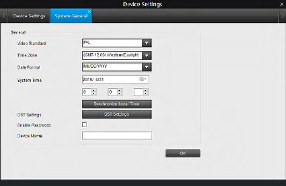
Task: Increase the hour spinner value
Action: pos(94,91)
